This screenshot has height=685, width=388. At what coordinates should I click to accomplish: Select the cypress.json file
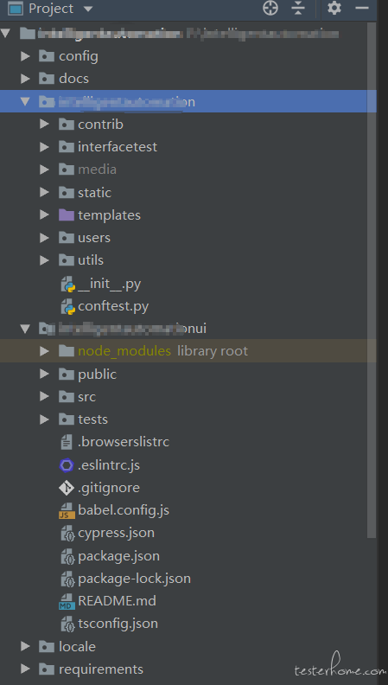click(x=116, y=533)
